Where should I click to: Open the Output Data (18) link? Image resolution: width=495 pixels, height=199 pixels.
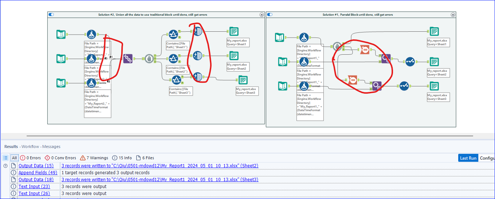(36, 179)
